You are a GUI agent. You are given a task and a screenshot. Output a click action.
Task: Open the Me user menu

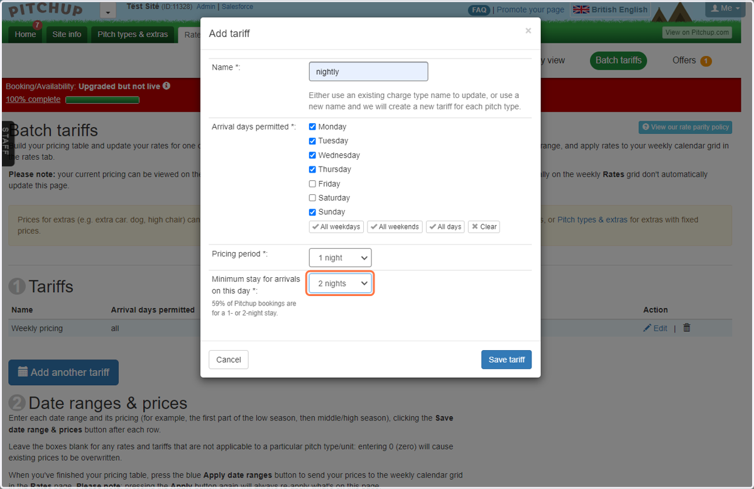[726, 8]
